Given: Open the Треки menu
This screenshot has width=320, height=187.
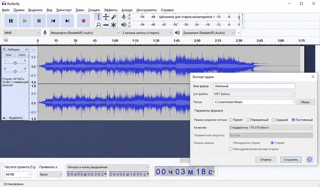Looking at the screenshot, I should (80, 10).
